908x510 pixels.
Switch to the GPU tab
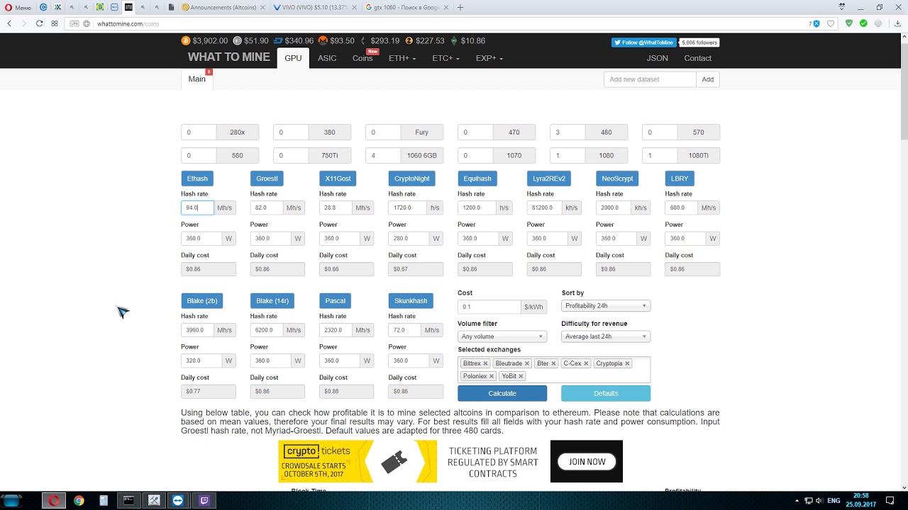(x=293, y=58)
